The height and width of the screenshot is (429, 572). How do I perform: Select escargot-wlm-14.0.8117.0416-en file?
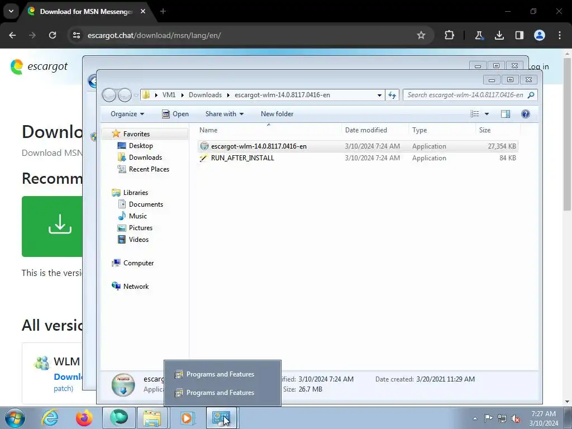(358, 146)
